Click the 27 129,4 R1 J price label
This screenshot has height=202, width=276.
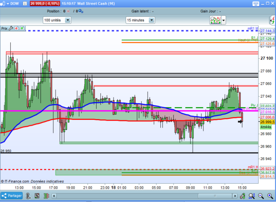pyautogui.click(x=267, y=39)
